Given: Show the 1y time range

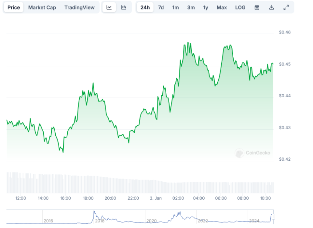Looking at the screenshot, I should click(x=206, y=7).
